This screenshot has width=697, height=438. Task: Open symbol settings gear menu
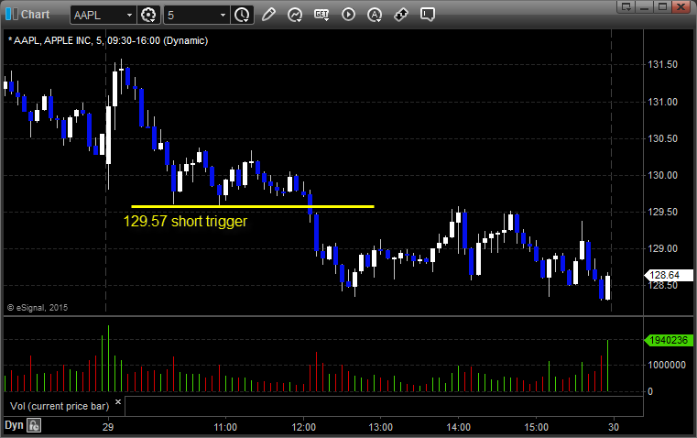tap(148, 15)
